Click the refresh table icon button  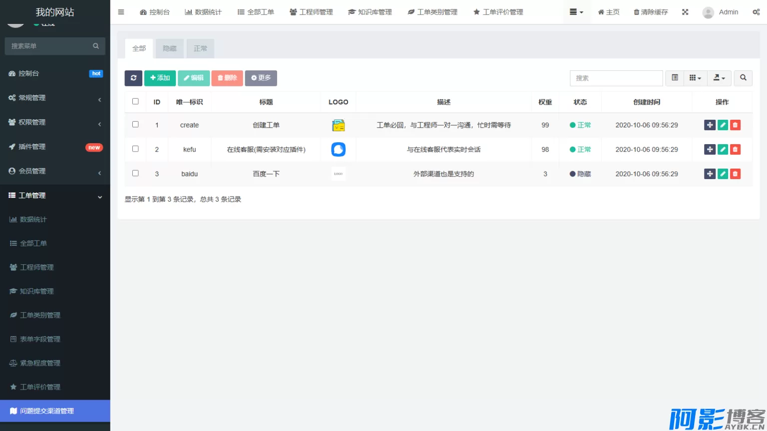[133, 78]
